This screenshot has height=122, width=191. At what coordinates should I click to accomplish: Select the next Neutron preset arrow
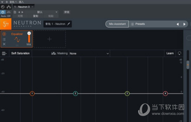coord(184,24)
